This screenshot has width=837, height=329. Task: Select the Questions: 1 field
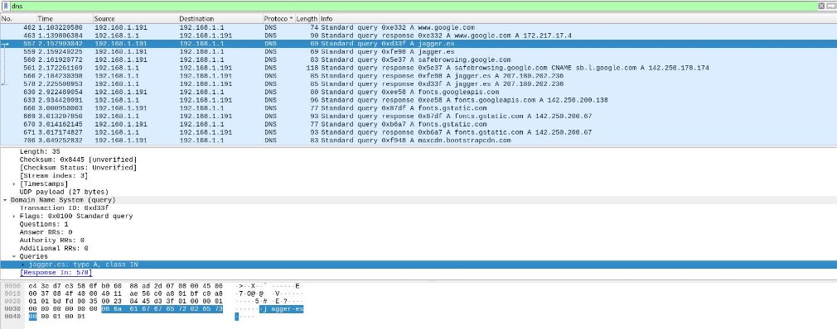click(44, 224)
